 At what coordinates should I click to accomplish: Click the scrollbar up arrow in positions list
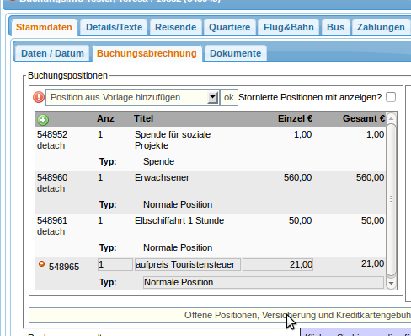(x=391, y=118)
